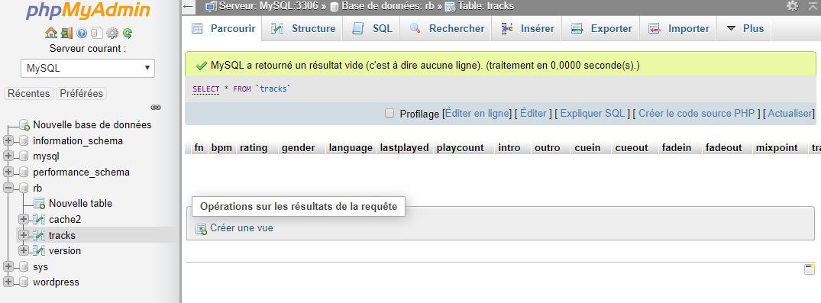Expand the version table node
The height and width of the screenshot is (303, 821).
(23, 250)
